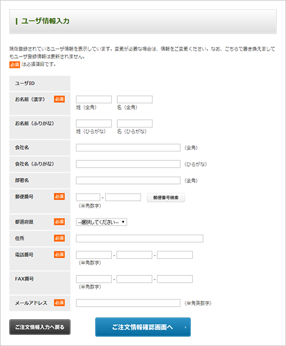Click the first FAX番号 input box
The image size is (286, 346).
pos(94,279)
